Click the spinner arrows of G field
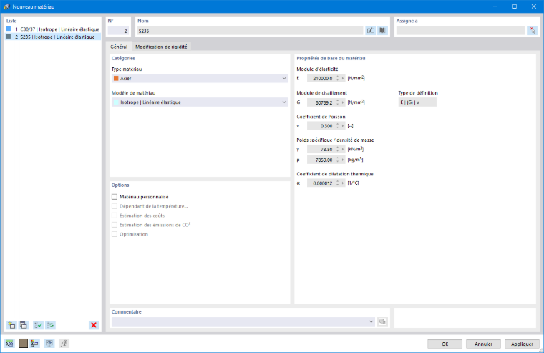The image size is (544, 353). (337, 102)
